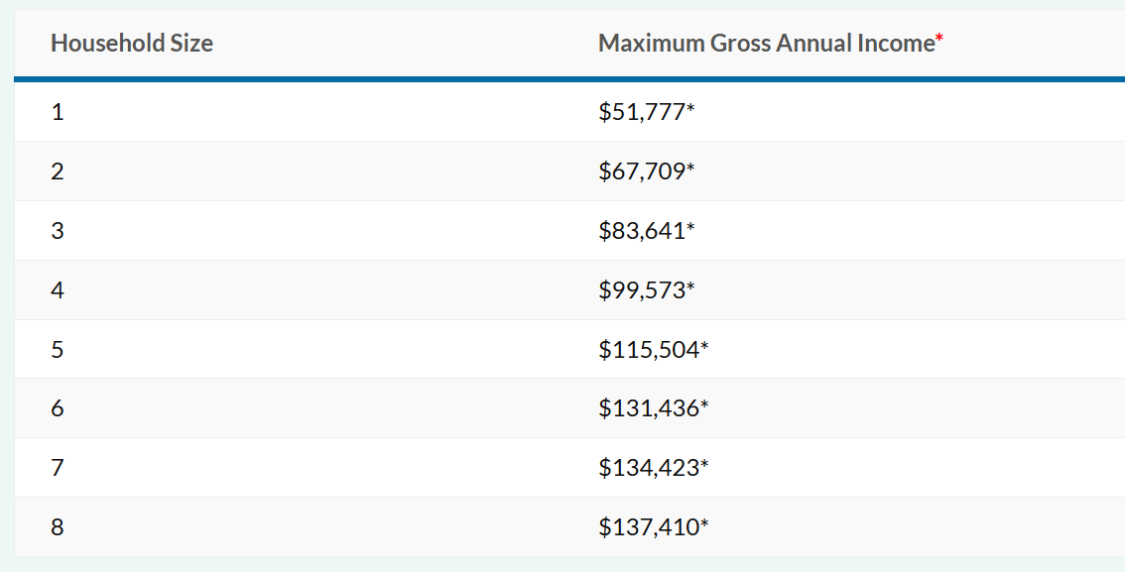Click the red asterisk in the header

tap(939, 41)
